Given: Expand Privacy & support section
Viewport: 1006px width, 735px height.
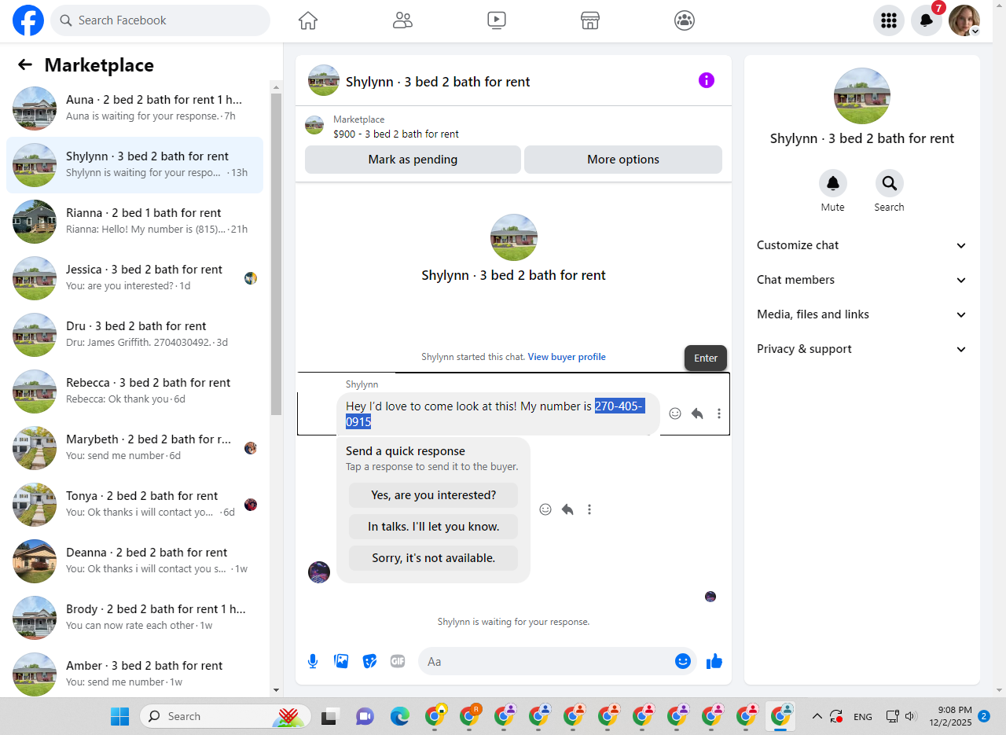Looking at the screenshot, I should point(862,349).
